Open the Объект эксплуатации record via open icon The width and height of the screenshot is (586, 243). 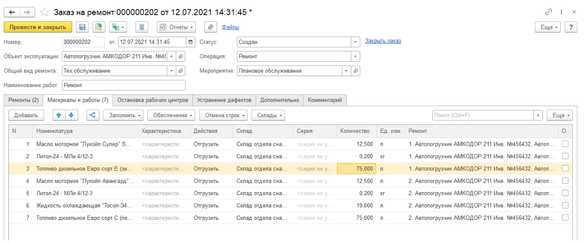[180, 56]
